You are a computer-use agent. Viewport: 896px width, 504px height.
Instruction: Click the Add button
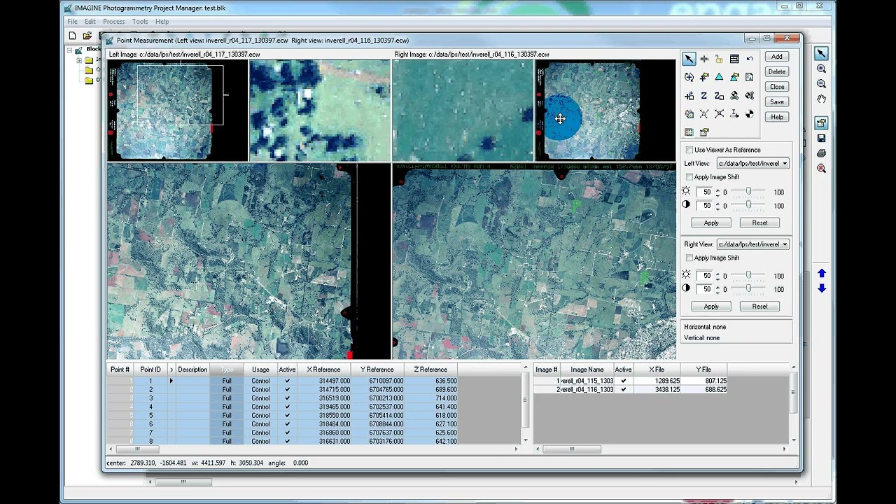click(x=777, y=57)
